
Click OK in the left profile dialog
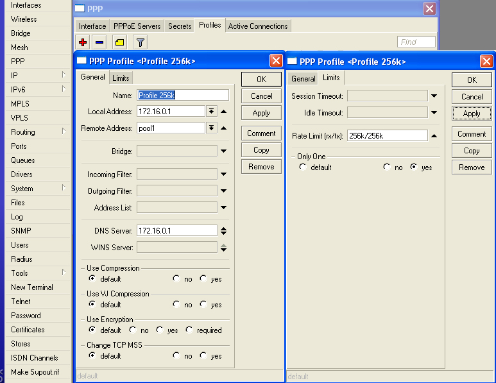pos(261,80)
